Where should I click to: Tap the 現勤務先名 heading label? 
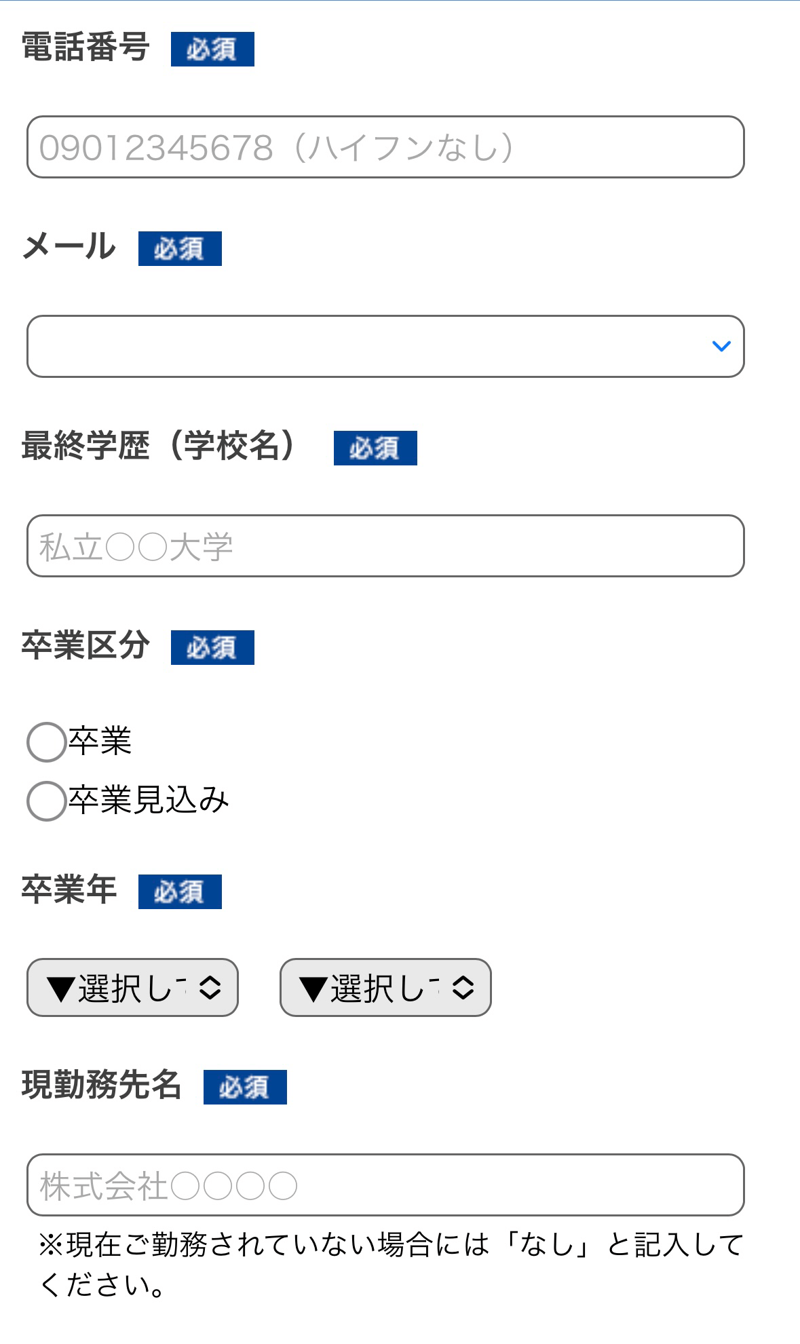pyautogui.click(x=102, y=1085)
